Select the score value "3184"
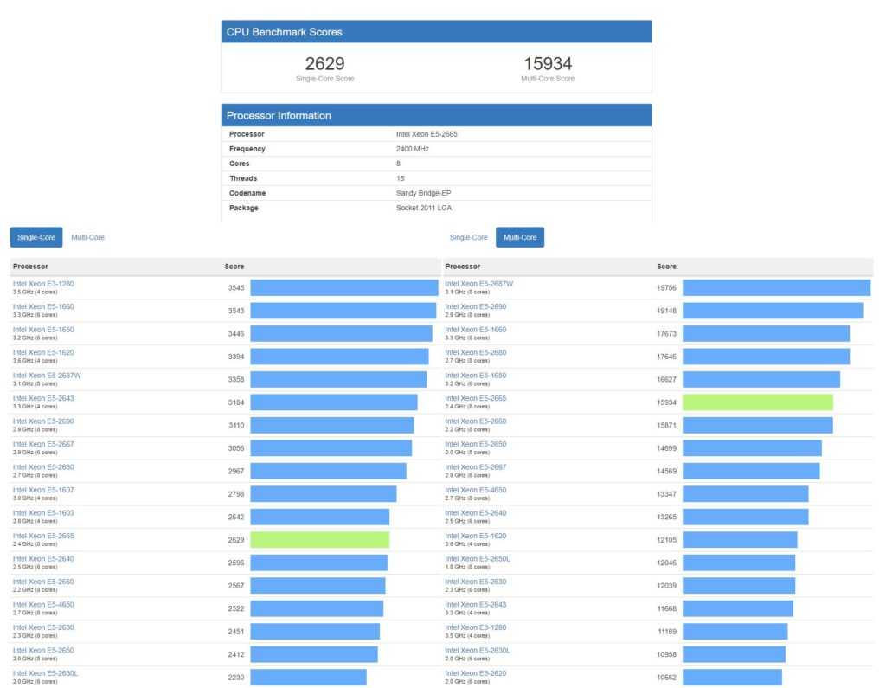The image size is (886, 688). click(236, 402)
